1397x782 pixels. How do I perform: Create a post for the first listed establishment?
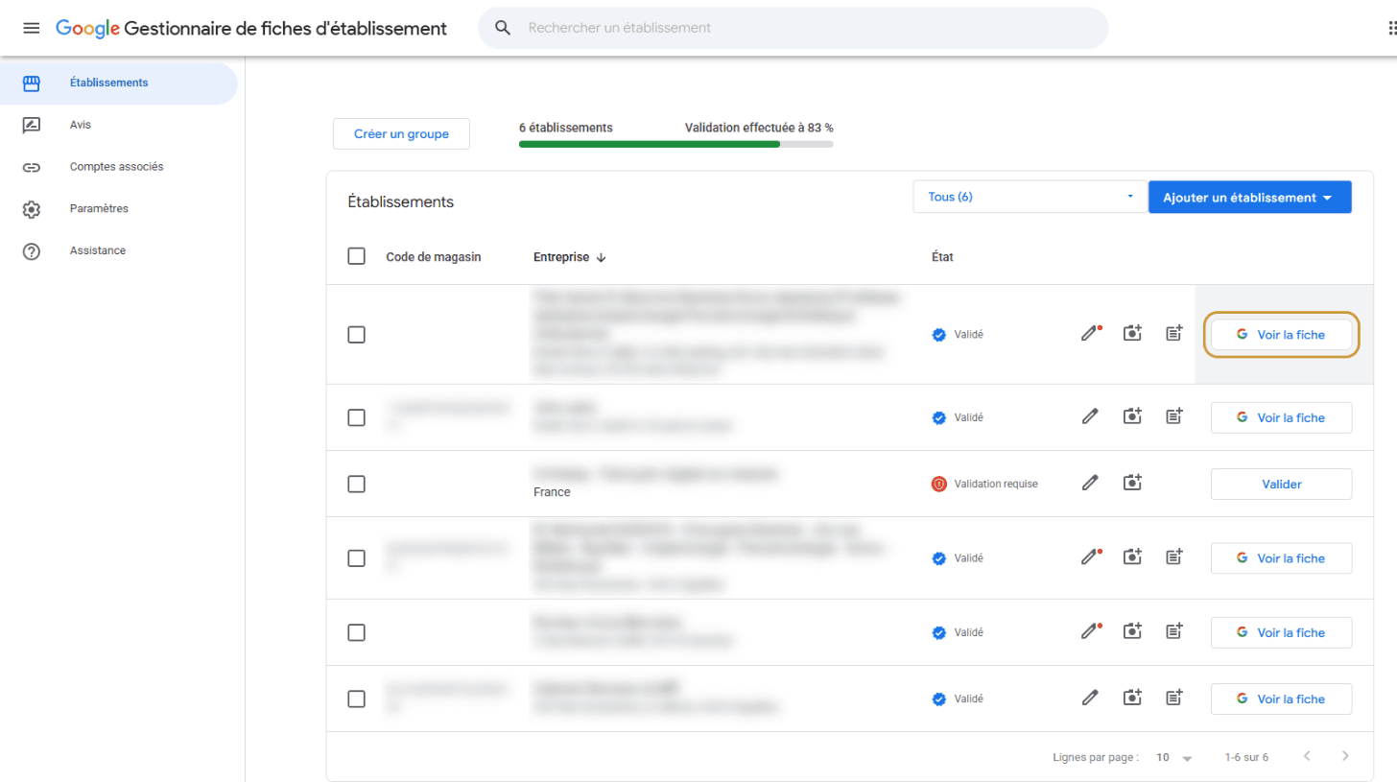[x=1173, y=334]
